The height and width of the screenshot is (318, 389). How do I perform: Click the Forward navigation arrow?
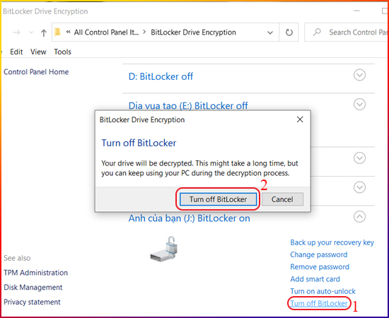[x=17, y=33]
